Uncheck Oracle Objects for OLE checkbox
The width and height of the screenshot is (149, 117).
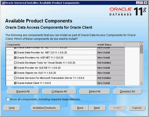[15, 73]
